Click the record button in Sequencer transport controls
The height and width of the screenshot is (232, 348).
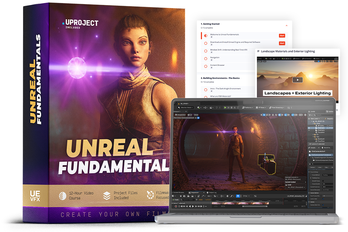click(176, 206)
